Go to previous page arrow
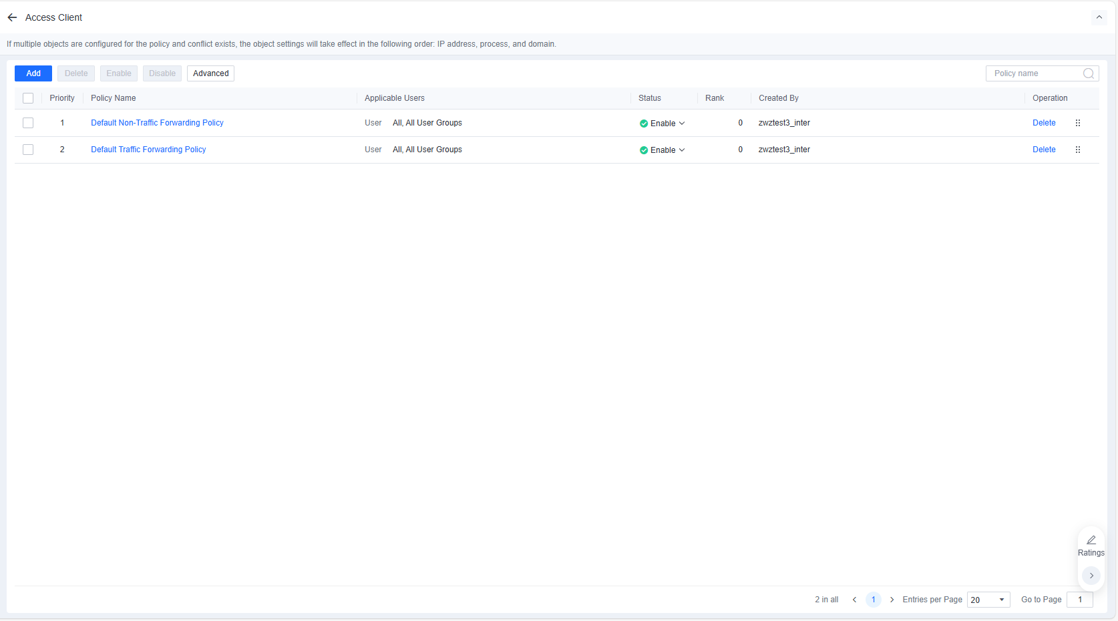Viewport: 1118px width, 621px height. [854, 600]
